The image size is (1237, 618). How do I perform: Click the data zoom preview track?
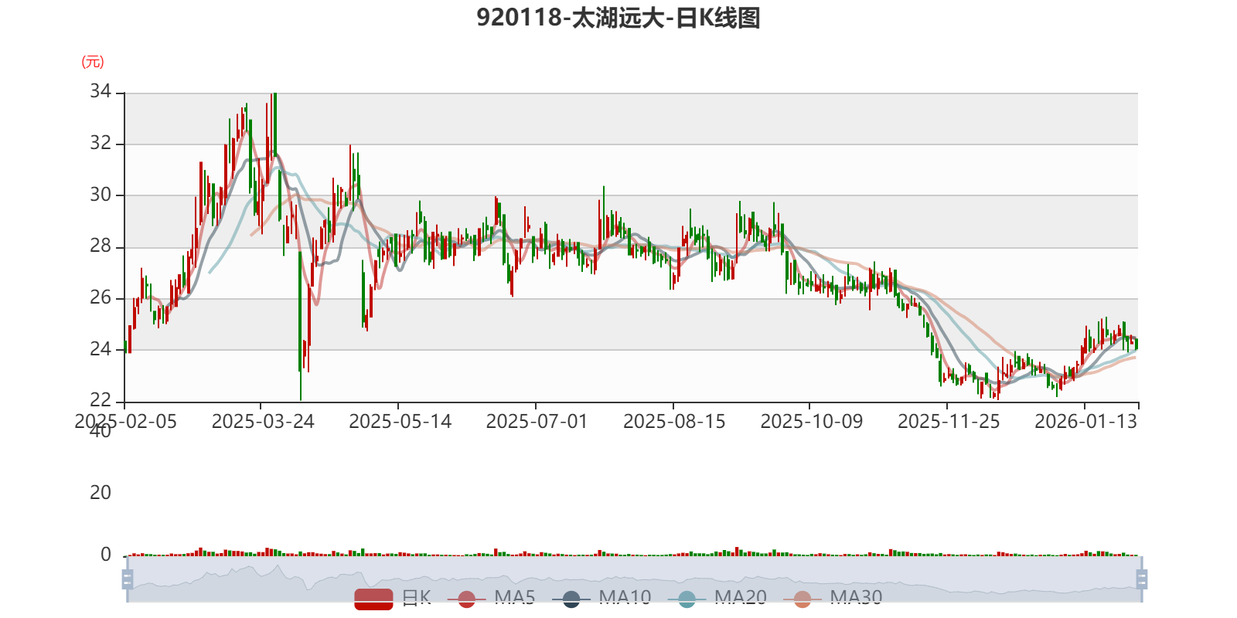(634, 579)
